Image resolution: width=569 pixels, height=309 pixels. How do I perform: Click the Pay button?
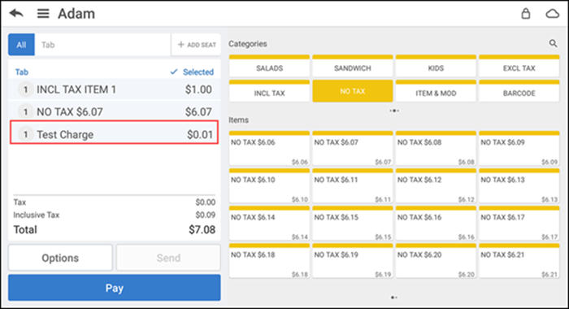(x=115, y=288)
